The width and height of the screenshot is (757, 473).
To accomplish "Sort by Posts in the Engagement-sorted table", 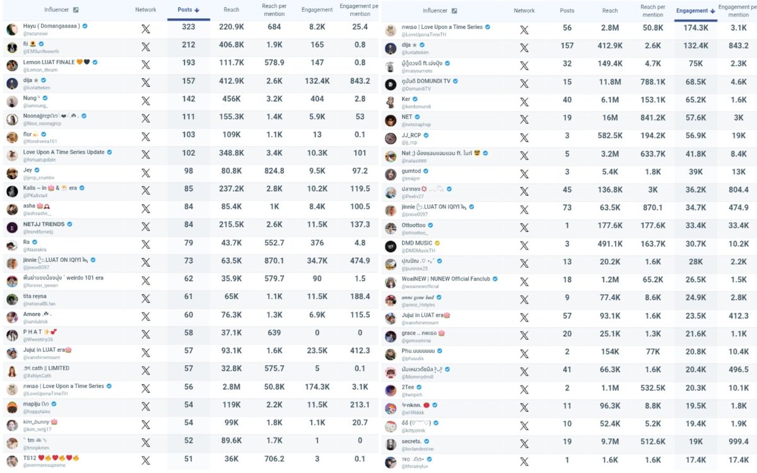I will [x=567, y=11].
